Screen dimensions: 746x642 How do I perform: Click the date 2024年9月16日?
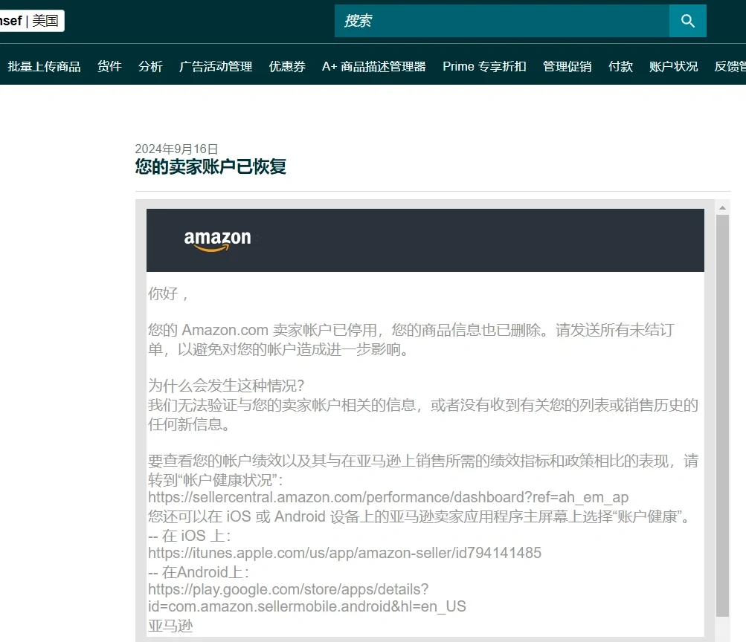tap(176, 149)
